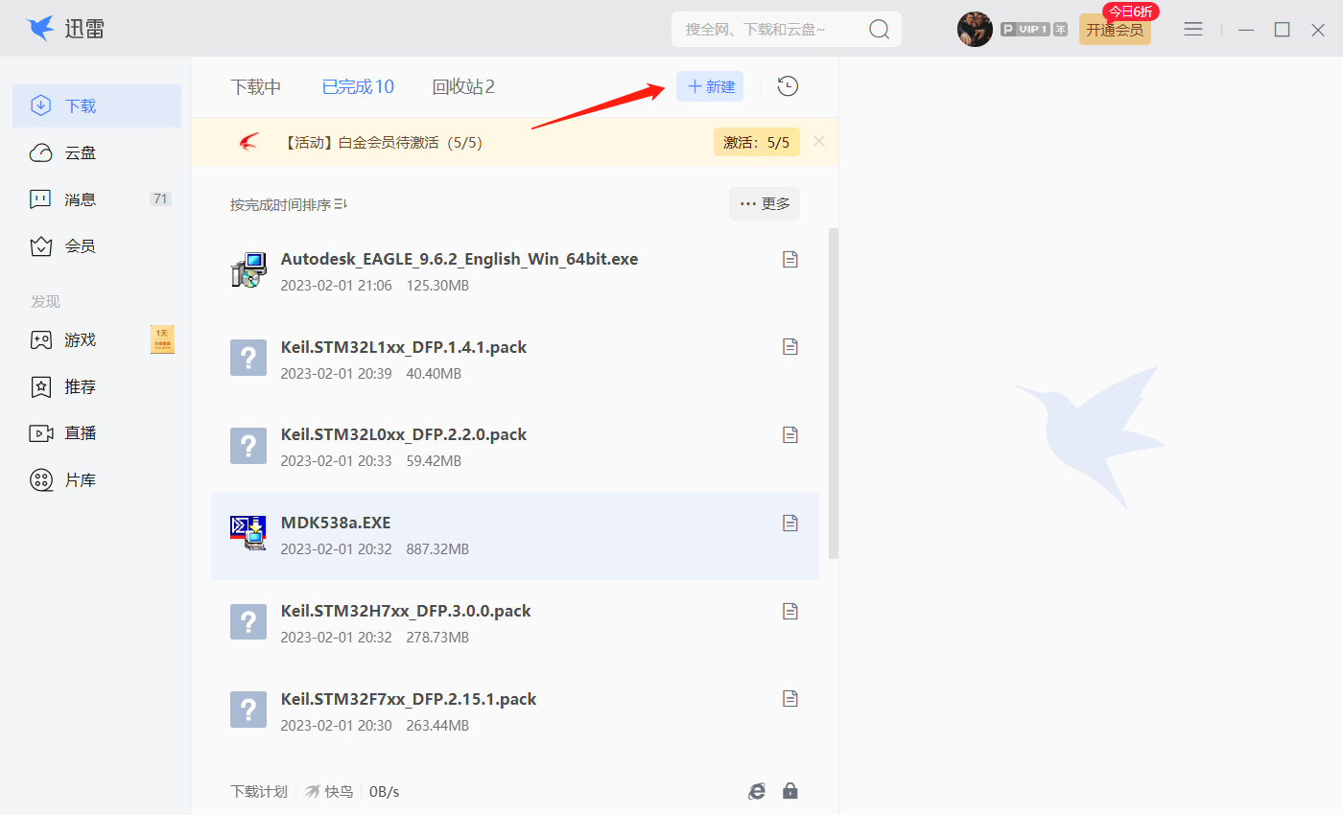Click the red bird icon in banner

click(249, 142)
